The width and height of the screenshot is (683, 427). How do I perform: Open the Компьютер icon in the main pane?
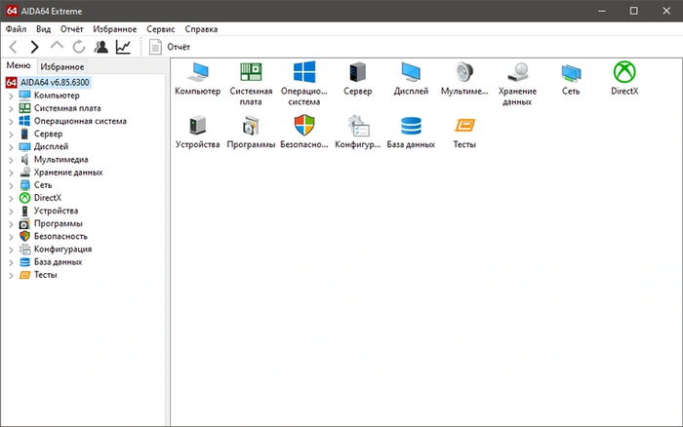coord(198,72)
